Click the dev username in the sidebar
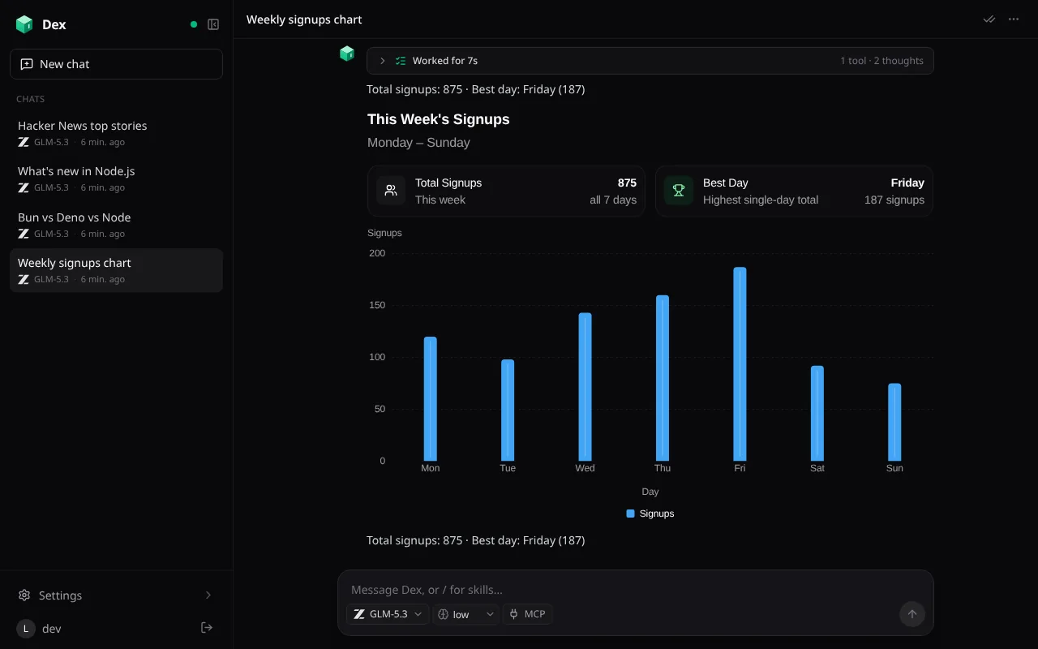Viewport: 1038px width, 649px height. (52, 629)
